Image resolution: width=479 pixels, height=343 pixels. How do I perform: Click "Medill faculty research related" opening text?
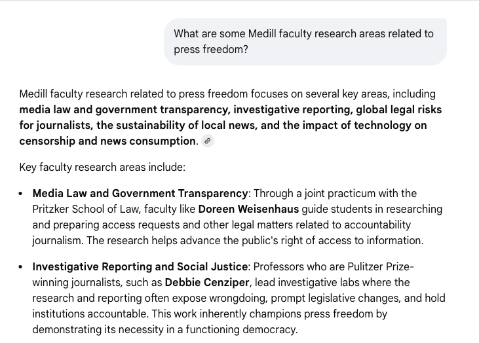click(92, 94)
